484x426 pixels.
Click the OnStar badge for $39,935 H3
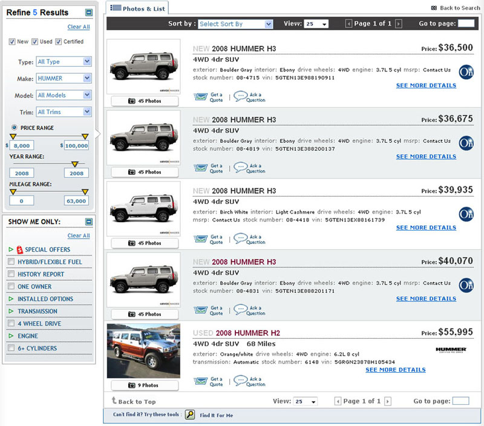tap(466, 214)
